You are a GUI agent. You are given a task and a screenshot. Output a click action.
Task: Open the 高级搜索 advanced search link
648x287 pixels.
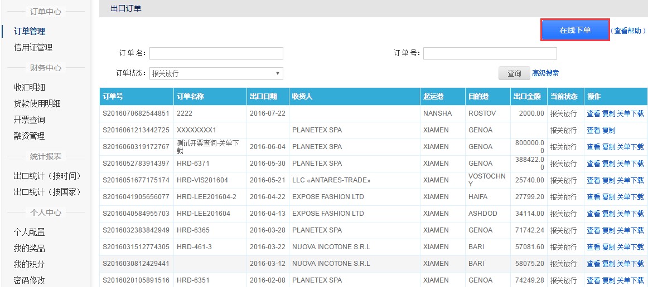click(545, 73)
